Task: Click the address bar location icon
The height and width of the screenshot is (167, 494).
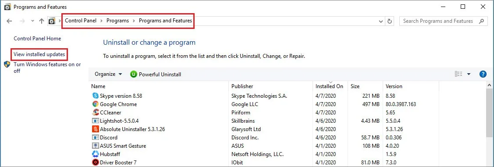Action: click(x=52, y=21)
